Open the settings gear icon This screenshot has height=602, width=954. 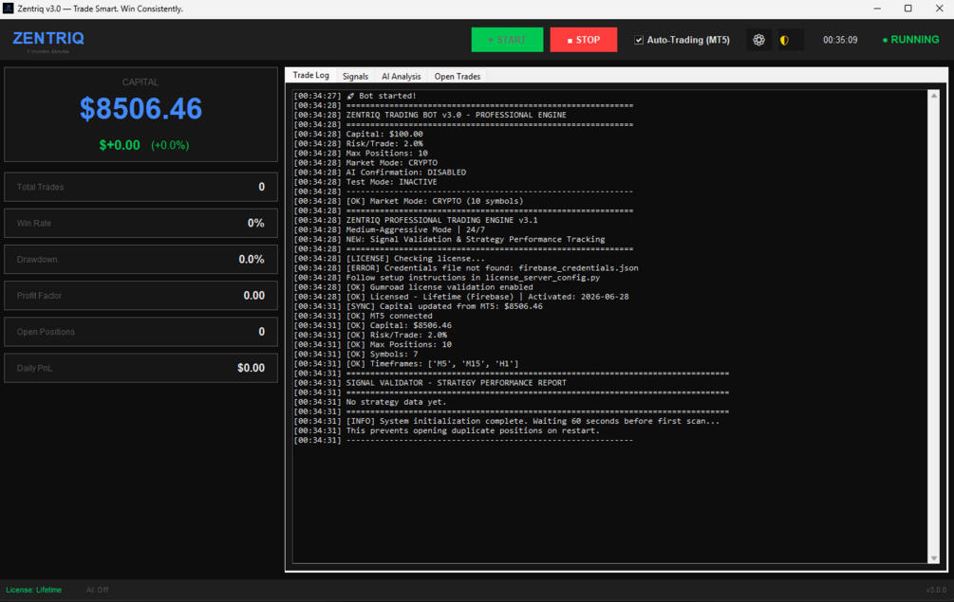pyautogui.click(x=758, y=40)
